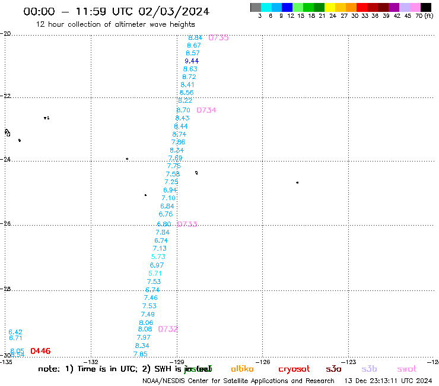Select the 8.41 reading on the track
Screen dimensions: 439x386
(x=187, y=85)
